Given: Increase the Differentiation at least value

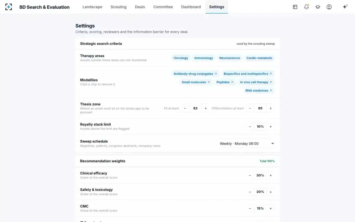Looking at the screenshot, I should [x=270, y=108].
